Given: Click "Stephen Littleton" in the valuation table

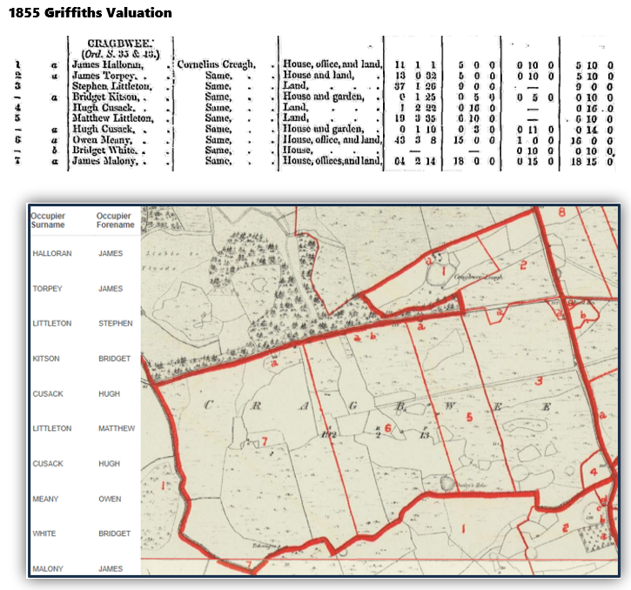Looking at the screenshot, I should coord(112,86).
